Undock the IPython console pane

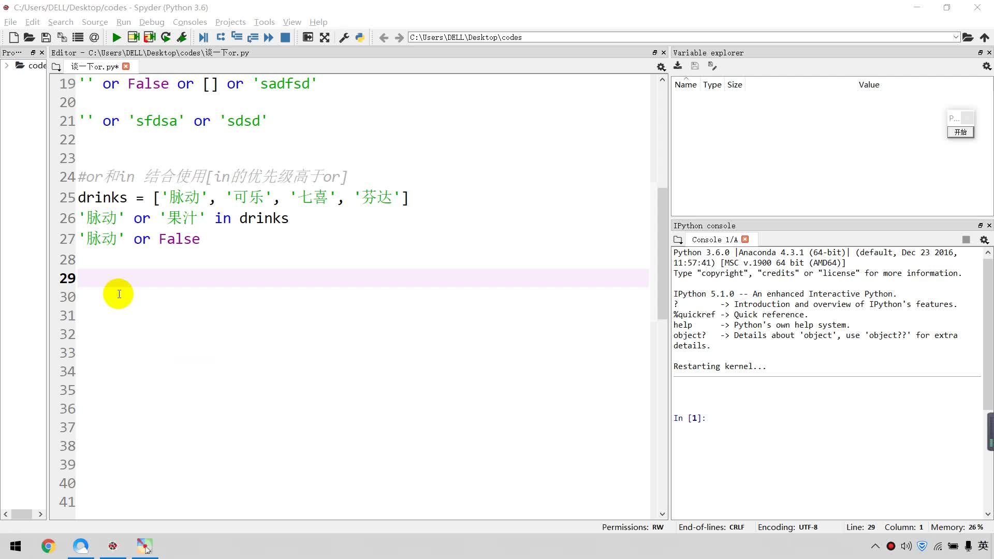(x=980, y=226)
